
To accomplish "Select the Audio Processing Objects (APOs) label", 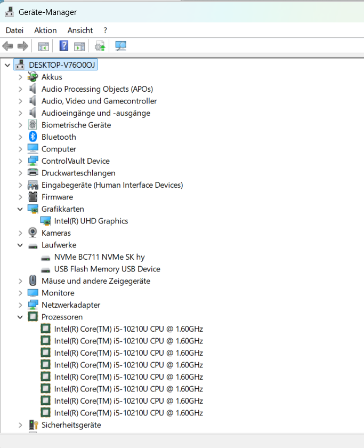I will pos(98,89).
